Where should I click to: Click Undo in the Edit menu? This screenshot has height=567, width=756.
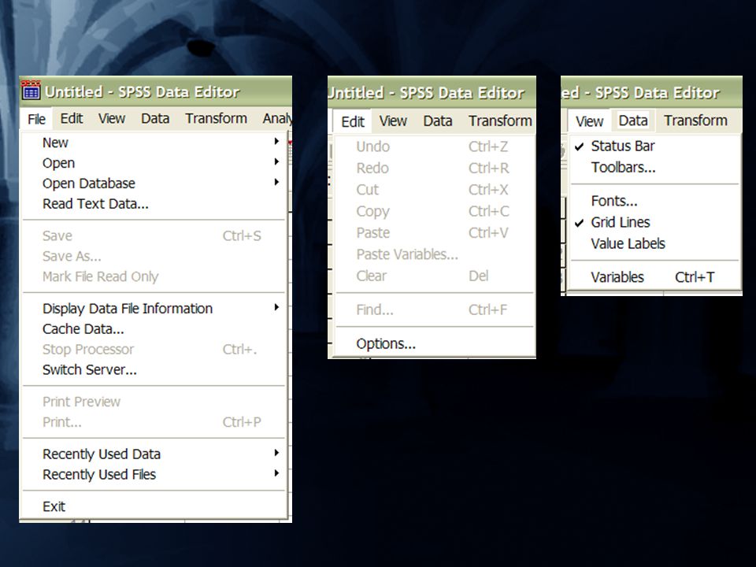(435, 146)
